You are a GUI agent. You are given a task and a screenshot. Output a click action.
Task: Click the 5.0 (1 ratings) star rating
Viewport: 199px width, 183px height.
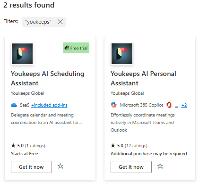pyautogui.click(x=28, y=146)
